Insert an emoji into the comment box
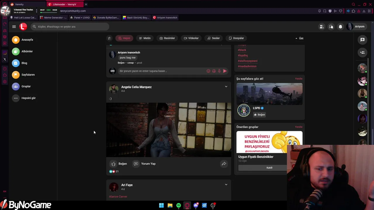Screen dimensions: 374x210 click(208, 71)
